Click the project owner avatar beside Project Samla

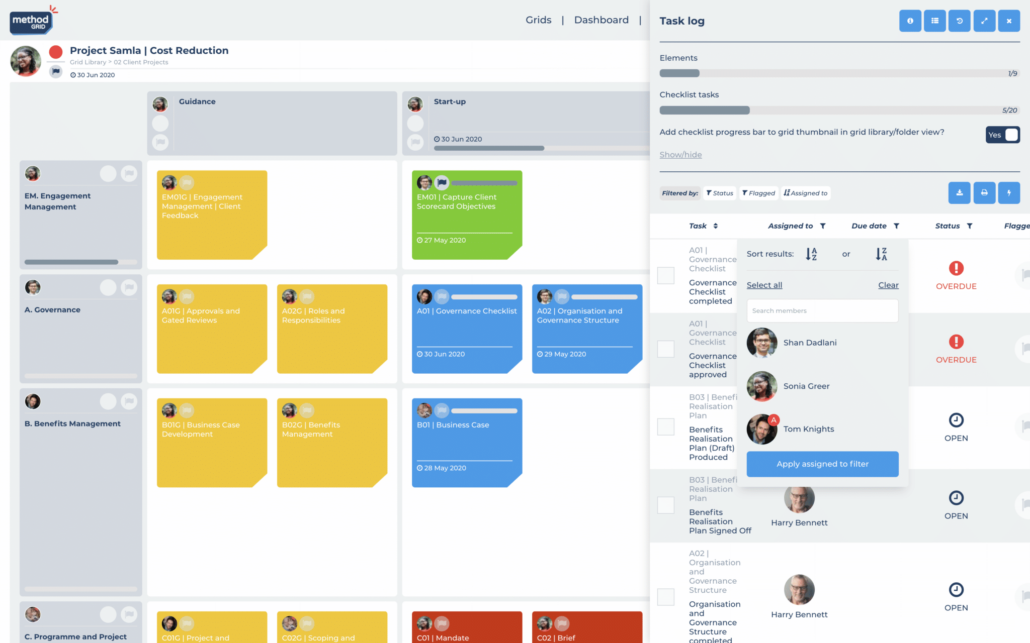click(x=26, y=61)
